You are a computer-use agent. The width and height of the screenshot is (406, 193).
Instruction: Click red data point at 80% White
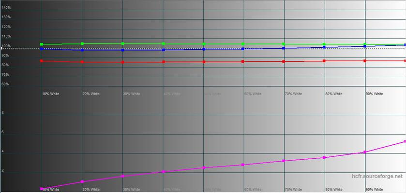click(324, 61)
